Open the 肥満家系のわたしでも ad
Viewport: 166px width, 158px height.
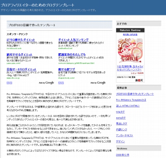[72, 54]
